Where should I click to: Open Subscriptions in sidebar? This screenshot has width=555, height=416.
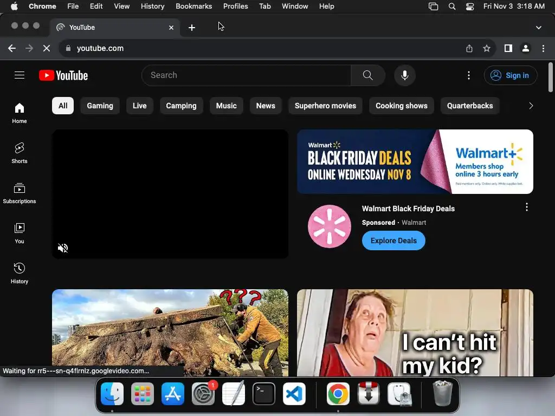pyautogui.click(x=20, y=193)
